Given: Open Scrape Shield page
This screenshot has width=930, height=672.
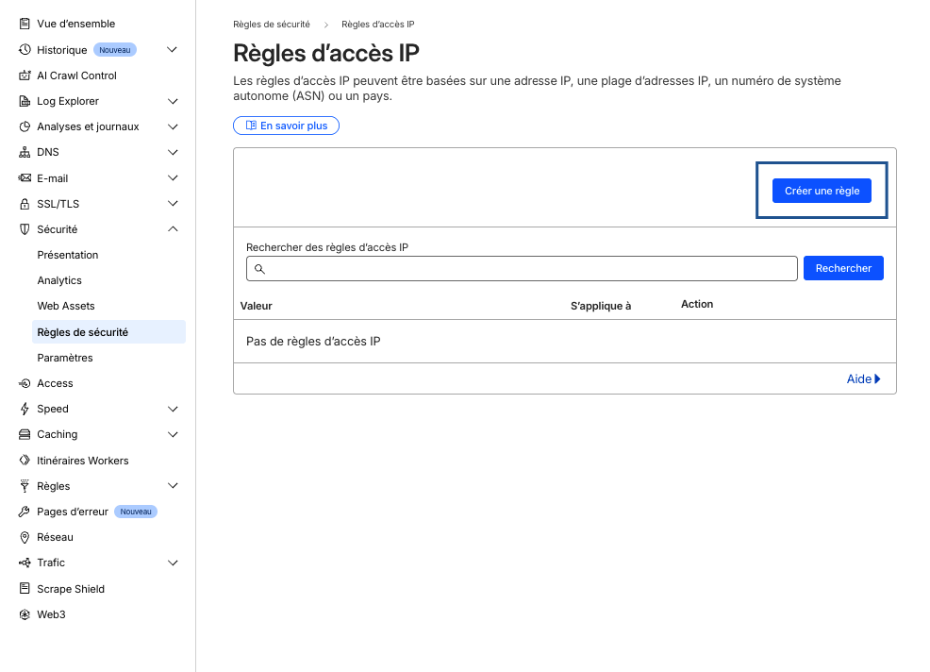Looking at the screenshot, I should pyautogui.click(x=71, y=589).
